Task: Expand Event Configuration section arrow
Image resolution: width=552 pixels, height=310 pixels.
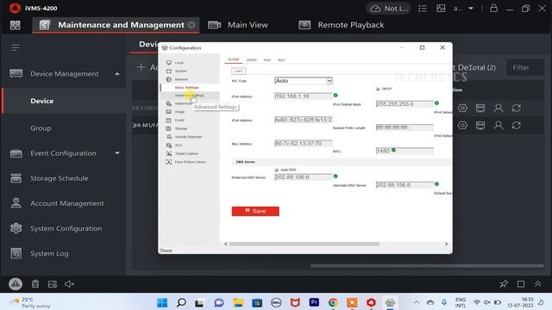Action: click(117, 153)
